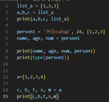This screenshot has width=109, height=102.
Task: Click the breadcrumb ellipsis above the editor
Action: (x=67, y=1)
